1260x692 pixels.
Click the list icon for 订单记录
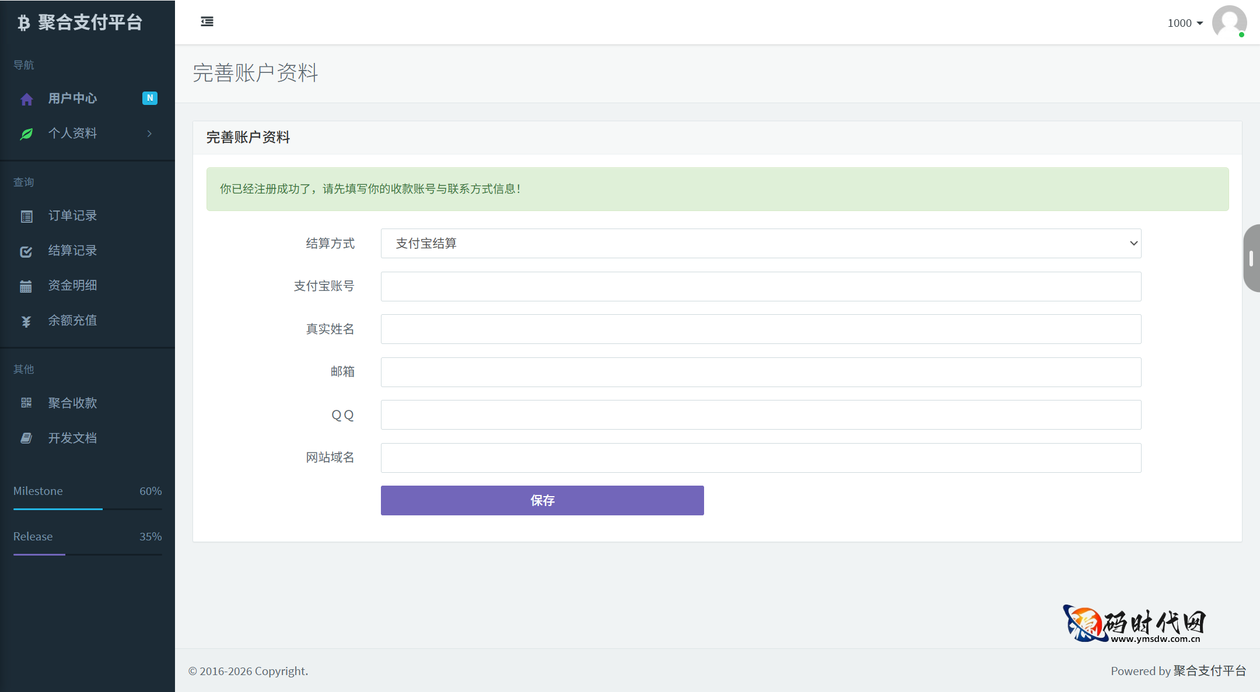click(x=26, y=217)
